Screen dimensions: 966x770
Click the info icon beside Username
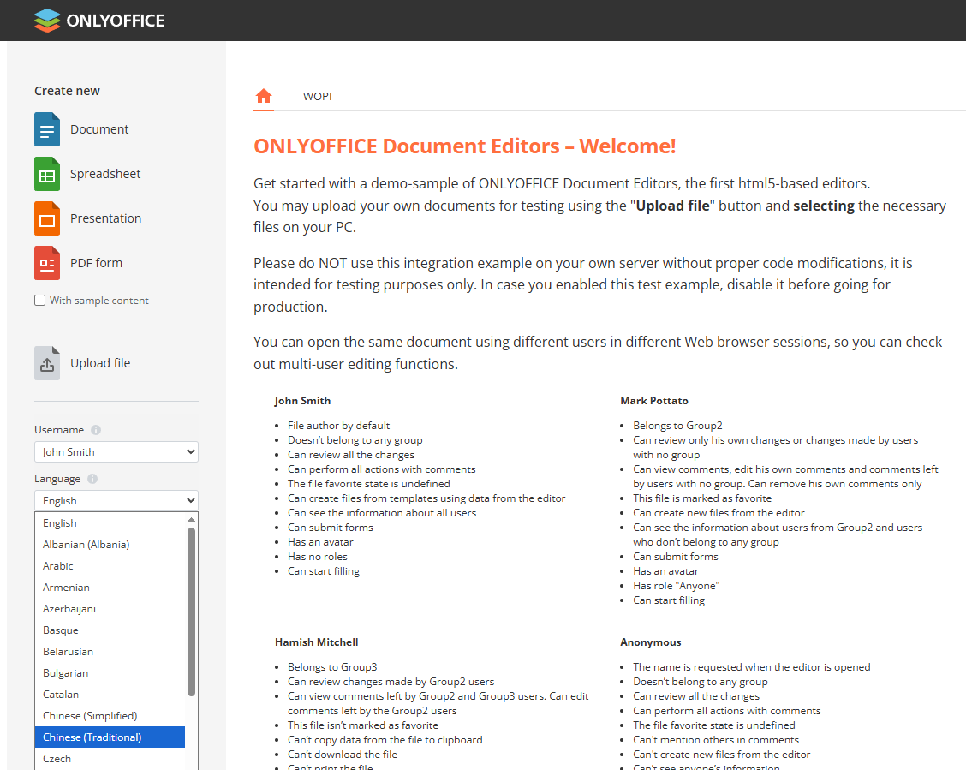[96, 430]
